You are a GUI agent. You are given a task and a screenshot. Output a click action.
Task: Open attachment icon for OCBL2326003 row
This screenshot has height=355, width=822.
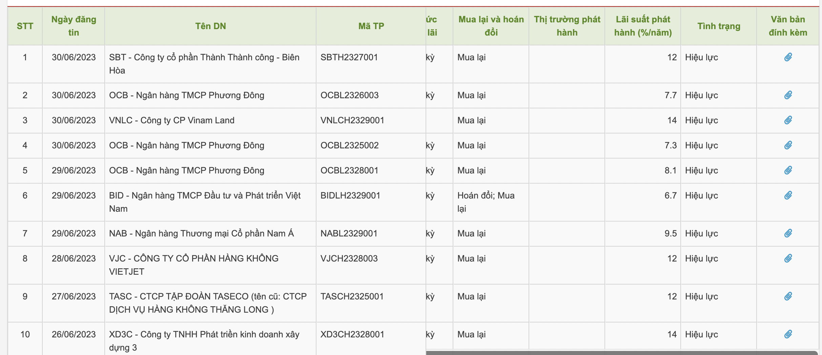point(788,95)
